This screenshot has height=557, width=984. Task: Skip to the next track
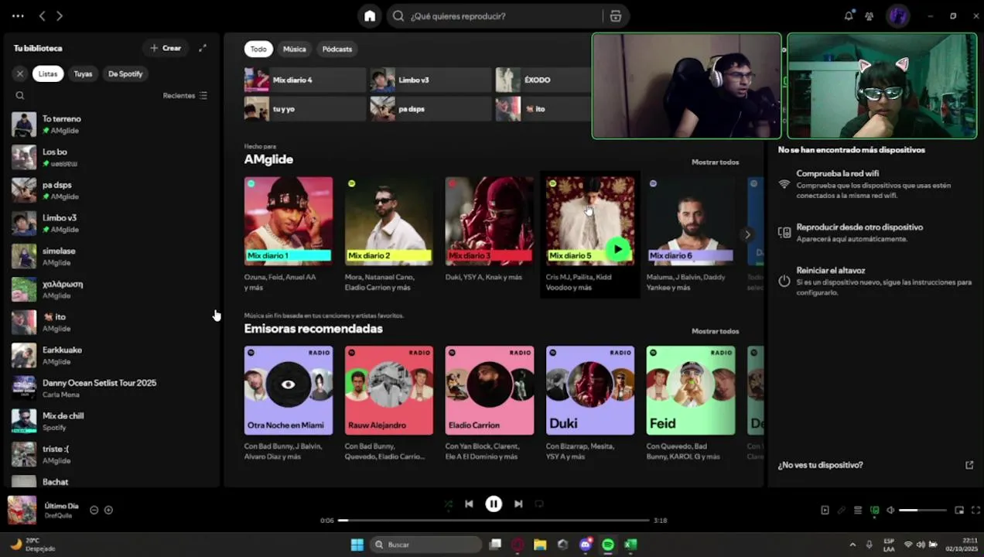pos(518,504)
